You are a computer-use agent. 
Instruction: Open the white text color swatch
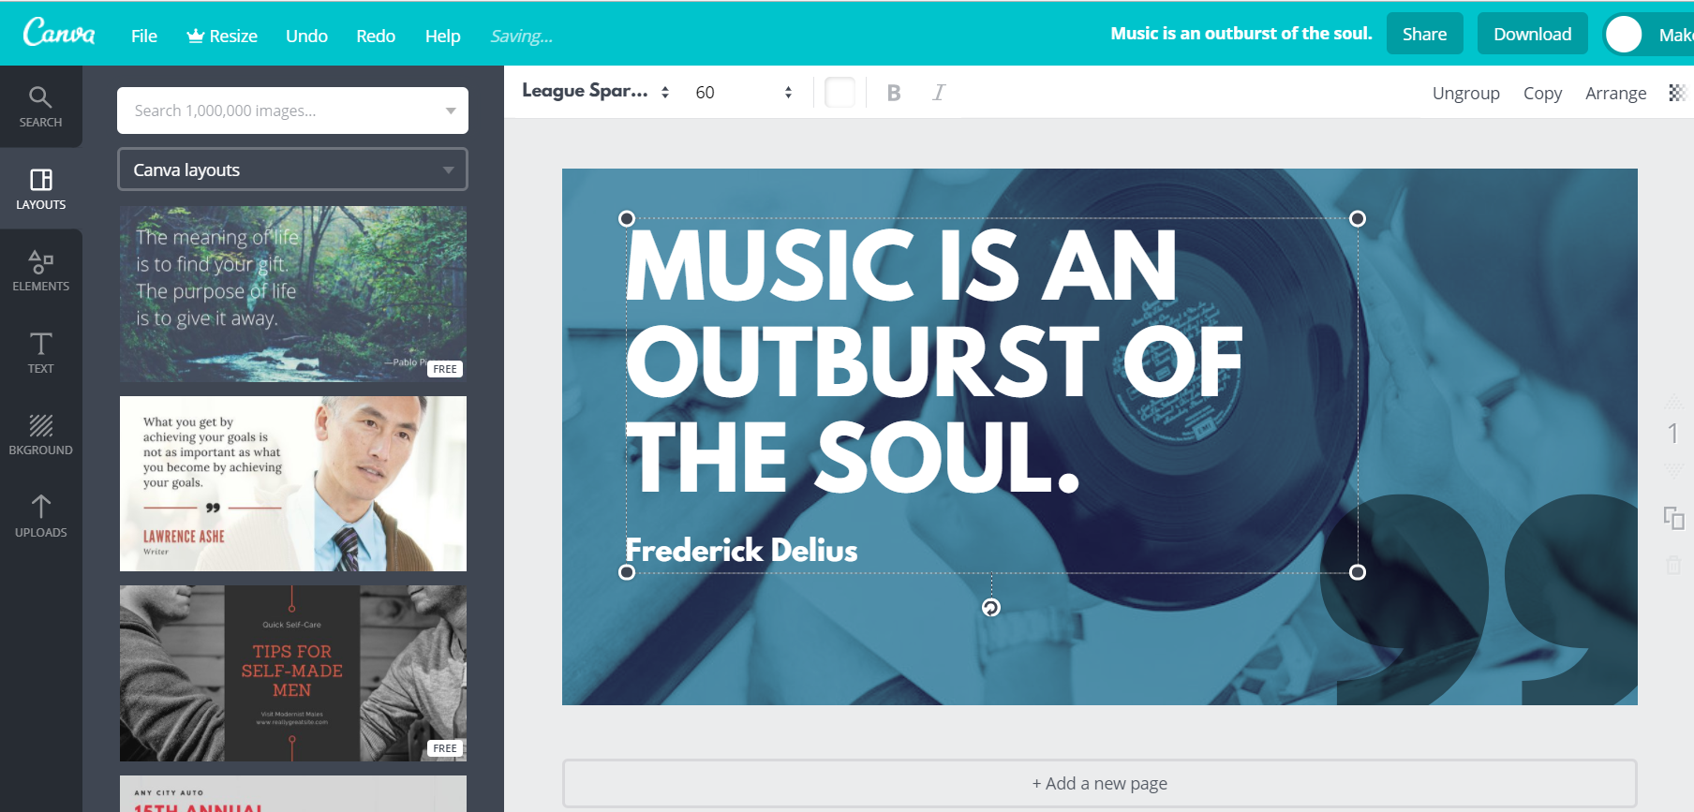840,93
